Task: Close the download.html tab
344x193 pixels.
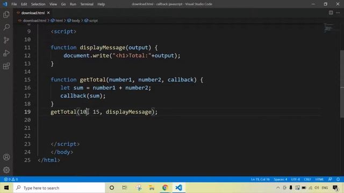Action: [x=48, y=13]
